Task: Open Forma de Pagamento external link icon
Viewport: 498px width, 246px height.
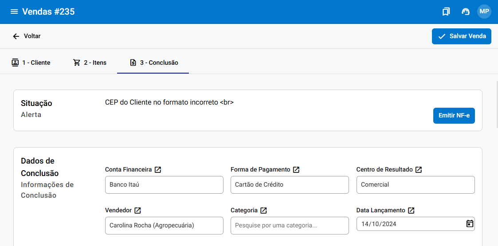Action: pyautogui.click(x=296, y=170)
